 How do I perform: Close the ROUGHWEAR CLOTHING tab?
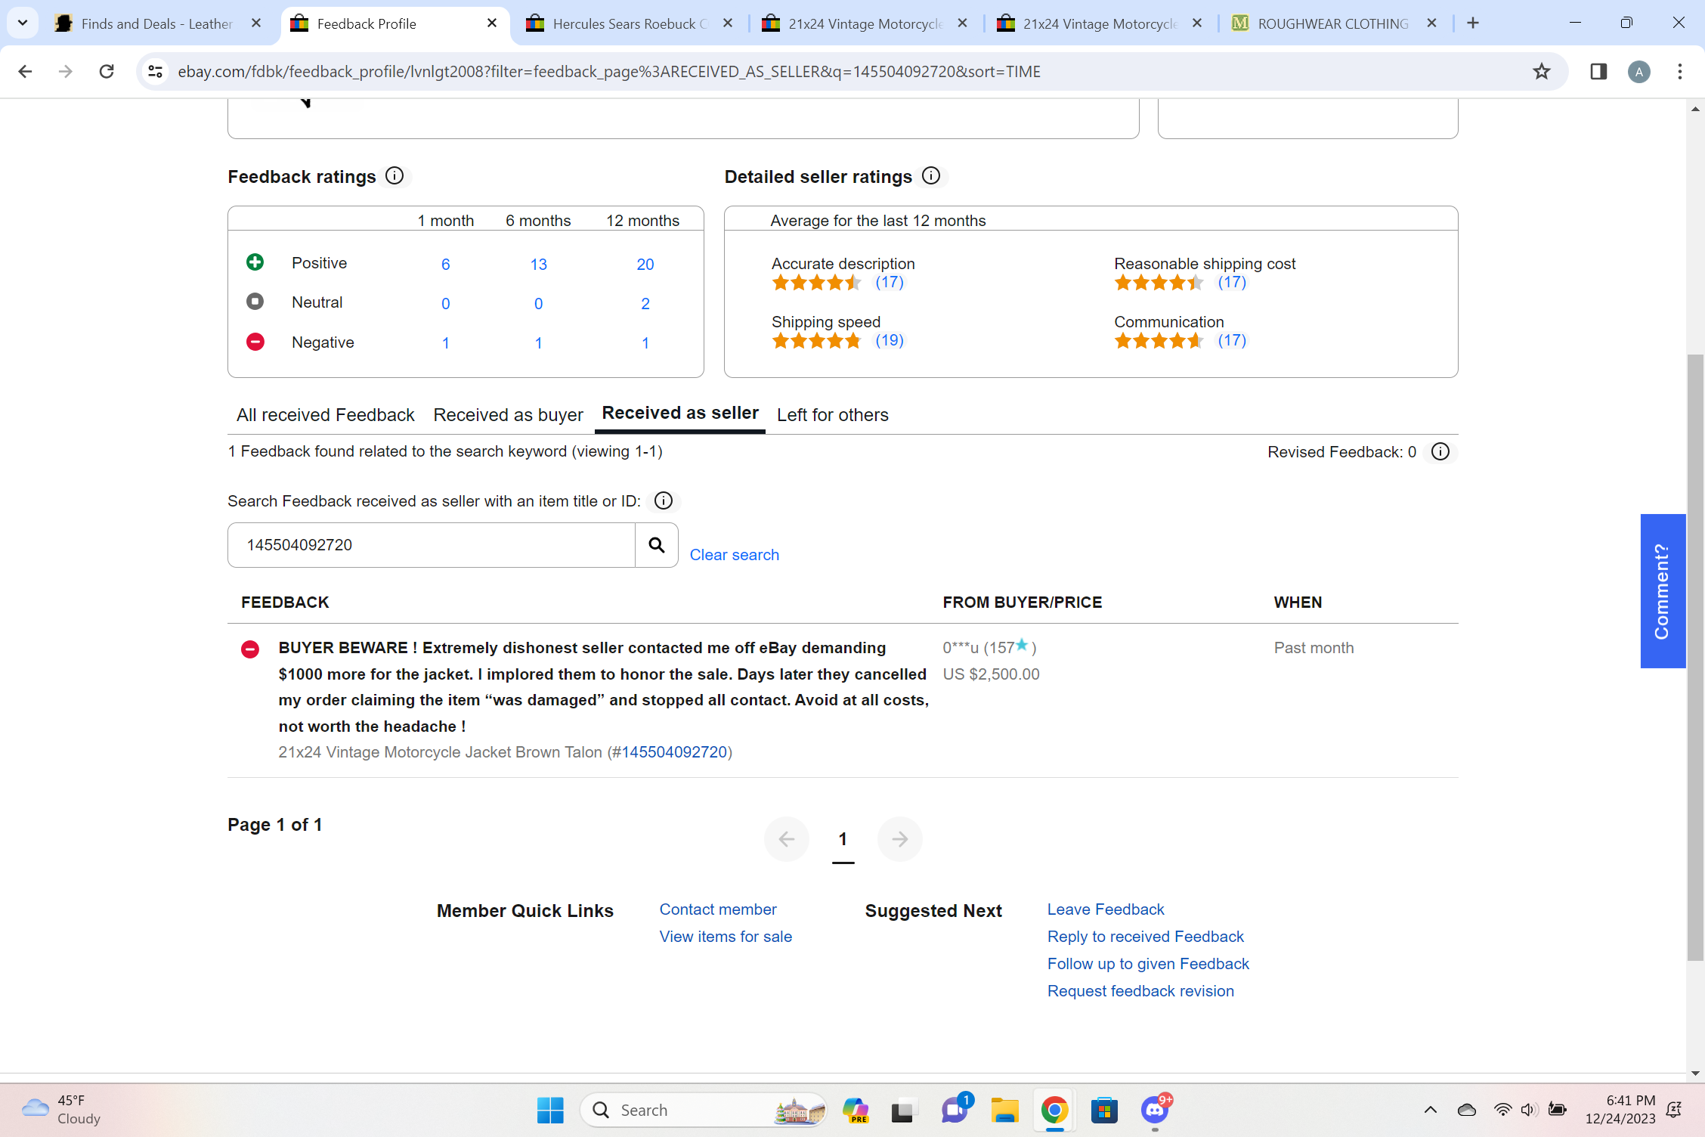(x=1431, y=23)
